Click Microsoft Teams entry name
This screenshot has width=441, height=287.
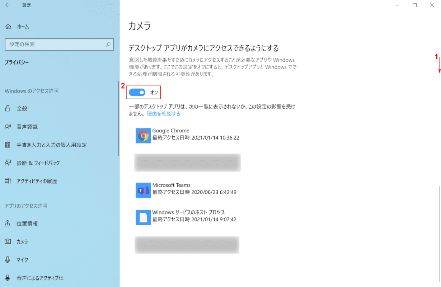[x=172, y=185]
